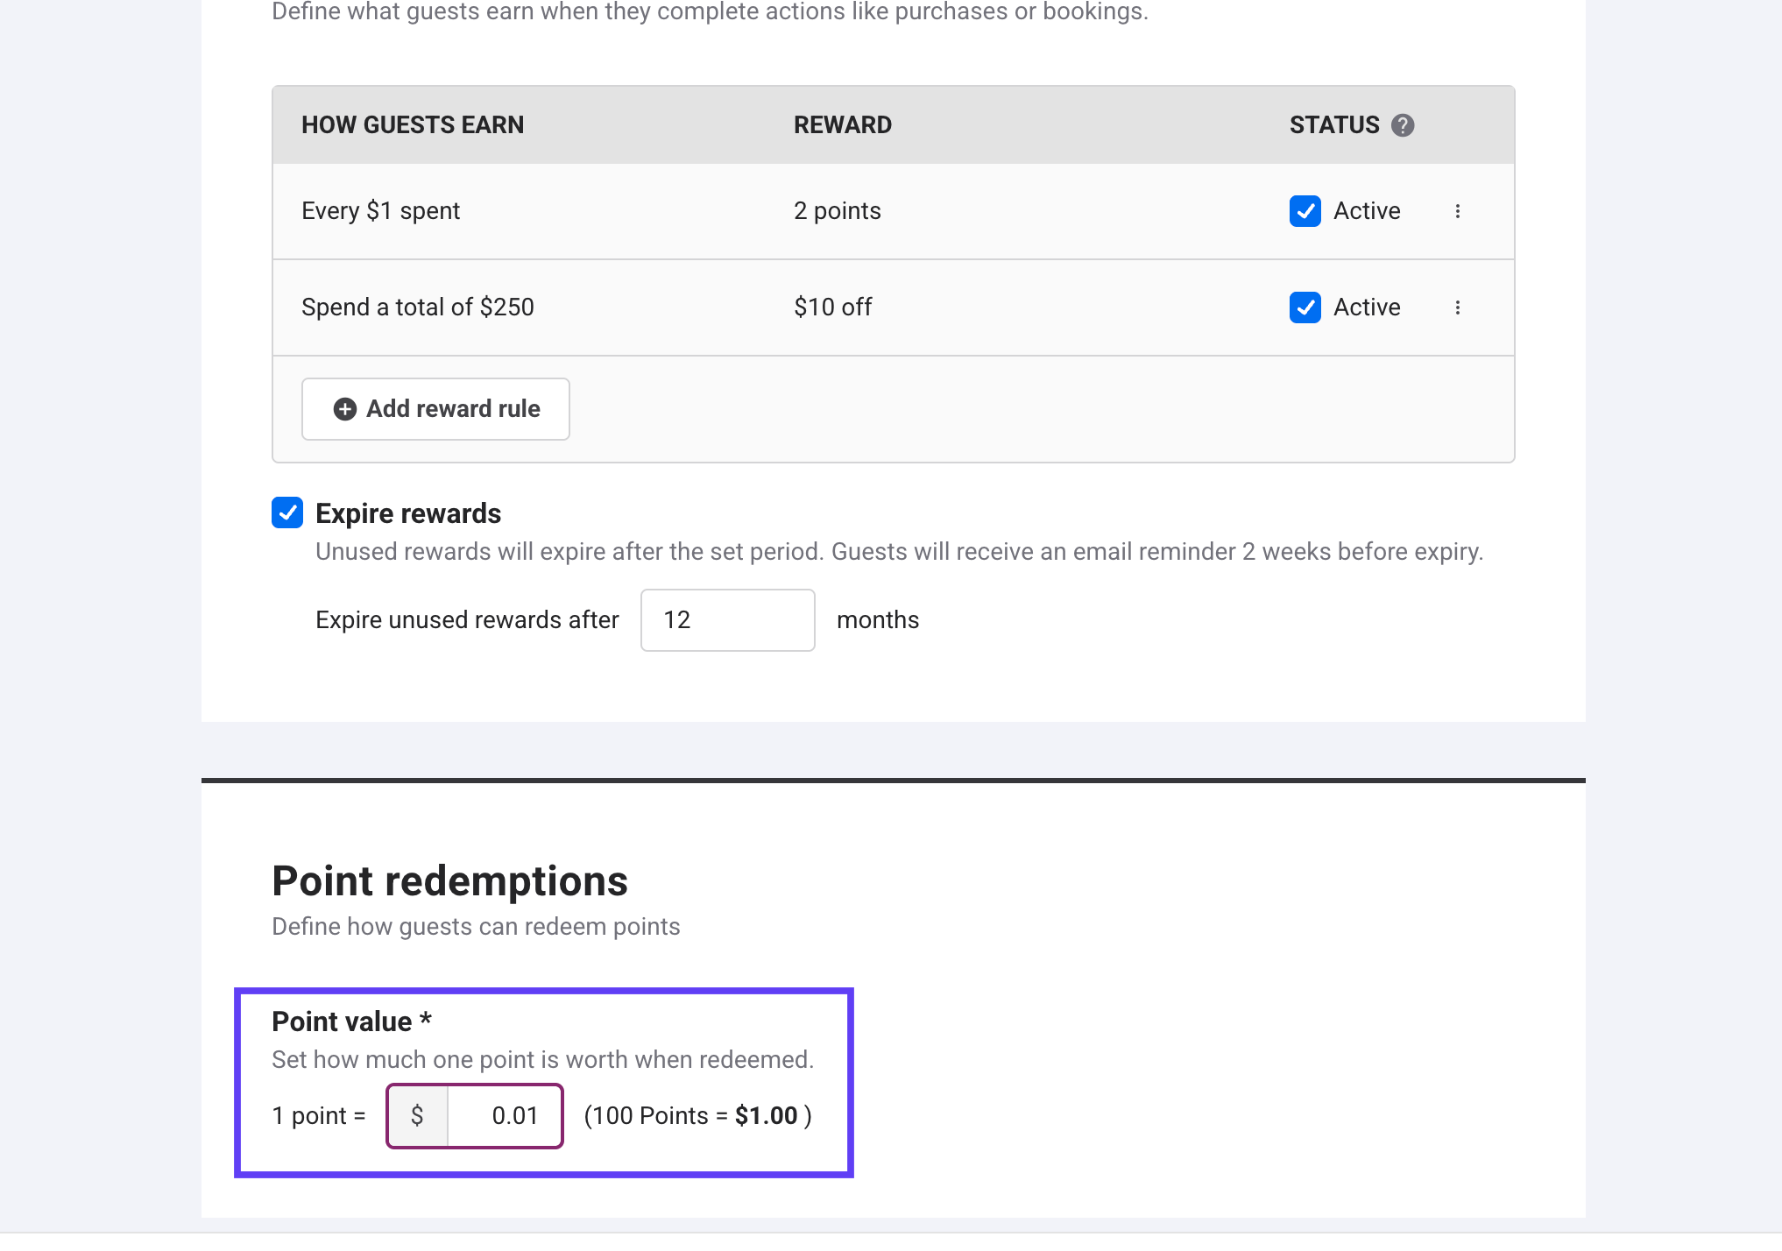
Task: Click the Status help question mark icon
Action: (1403, 125)
